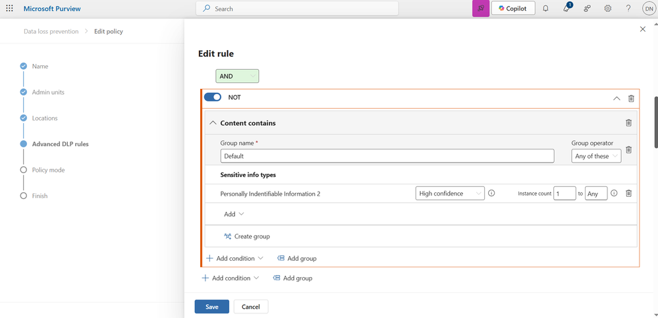Click the Group name input field
The image size is (658, 318).
pos(387,155)
